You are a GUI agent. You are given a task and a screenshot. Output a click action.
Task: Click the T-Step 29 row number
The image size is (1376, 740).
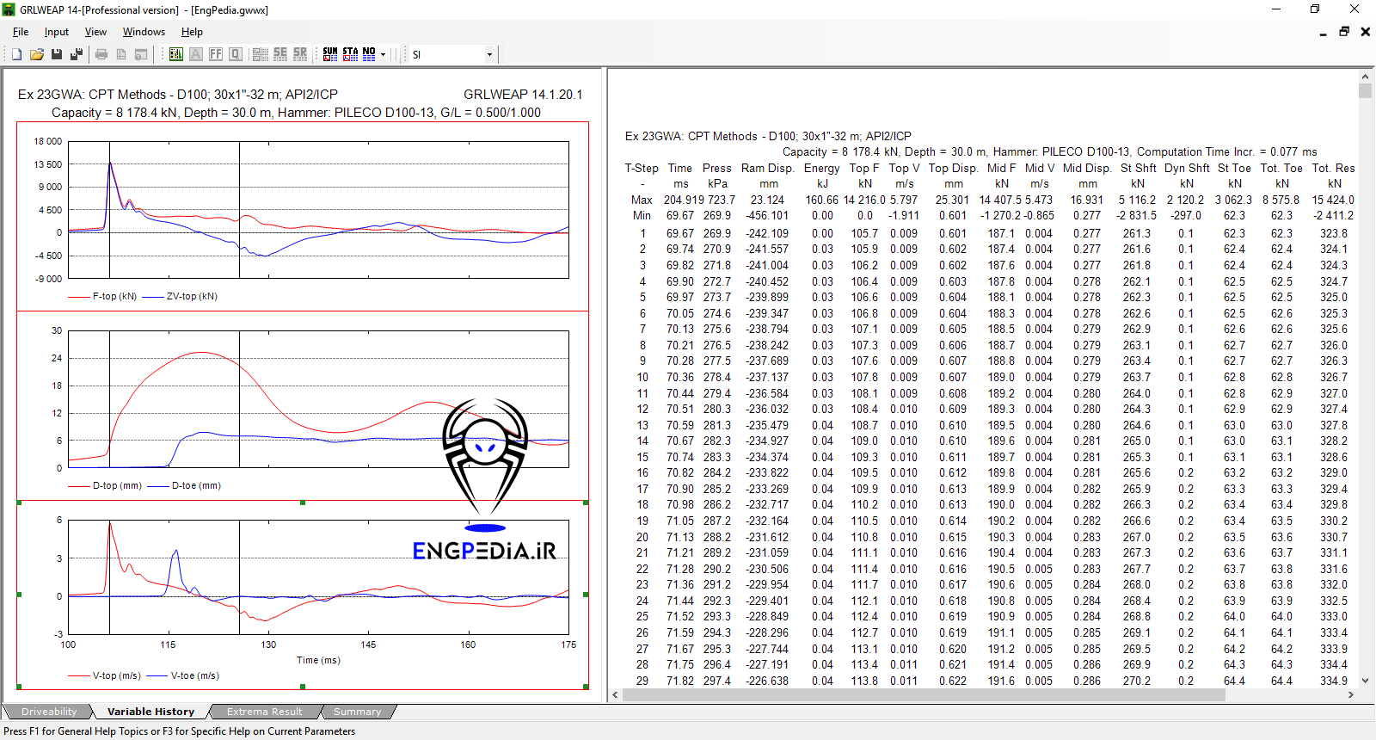click(642, 681)
